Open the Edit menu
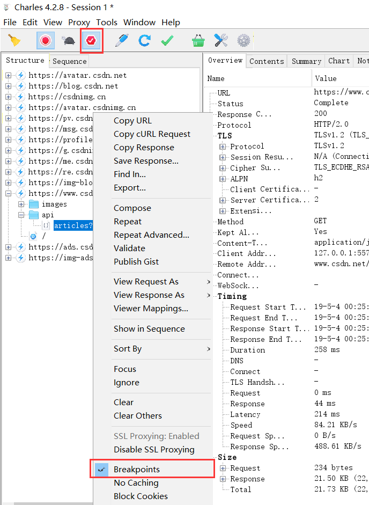 click(x=30, y=22)
